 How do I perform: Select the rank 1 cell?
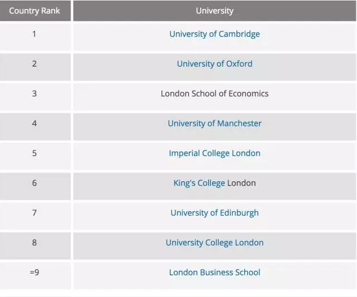click(34, 34)
